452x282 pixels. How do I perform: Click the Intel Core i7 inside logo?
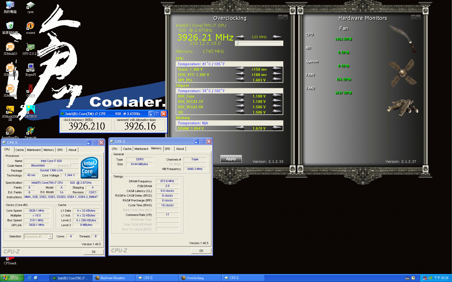click(90, 168)
